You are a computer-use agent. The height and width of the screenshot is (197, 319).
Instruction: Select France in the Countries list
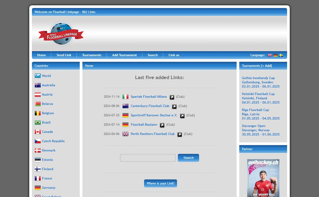(x=47, y=178)
